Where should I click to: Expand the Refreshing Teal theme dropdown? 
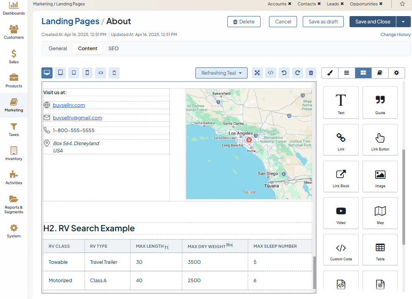pos(222,73)
